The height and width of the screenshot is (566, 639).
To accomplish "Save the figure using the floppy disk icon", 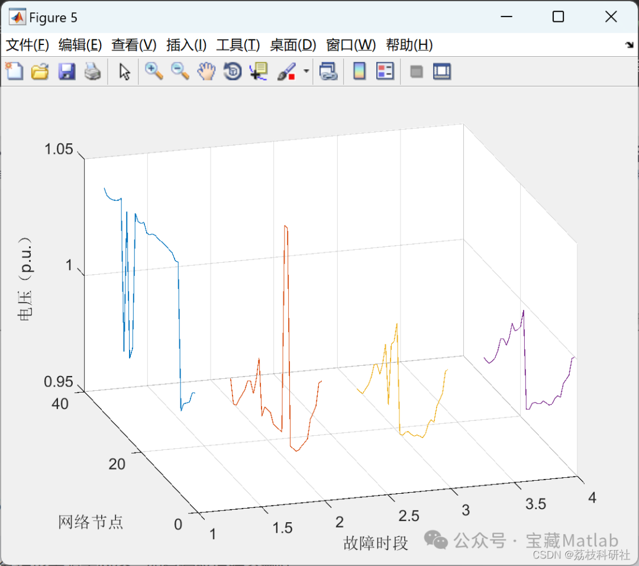I will click(x=66, y=72).
